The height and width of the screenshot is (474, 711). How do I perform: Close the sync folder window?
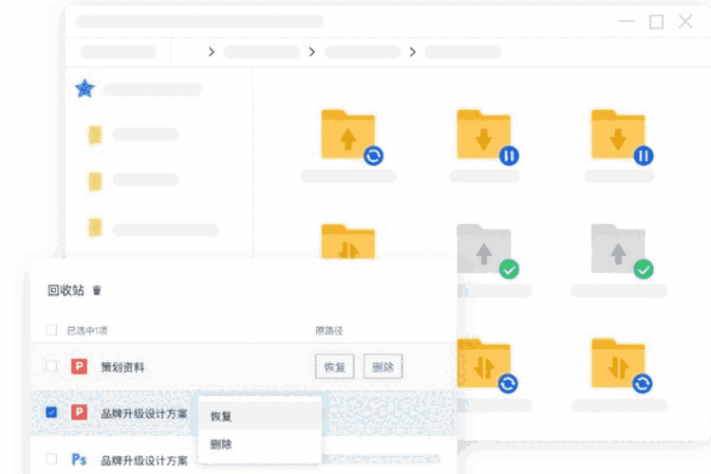pos(685,21)
